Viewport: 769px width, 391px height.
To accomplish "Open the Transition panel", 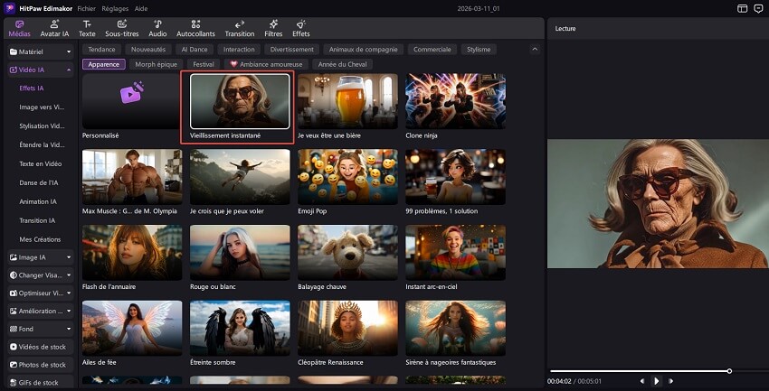I will tap(240, 28).
